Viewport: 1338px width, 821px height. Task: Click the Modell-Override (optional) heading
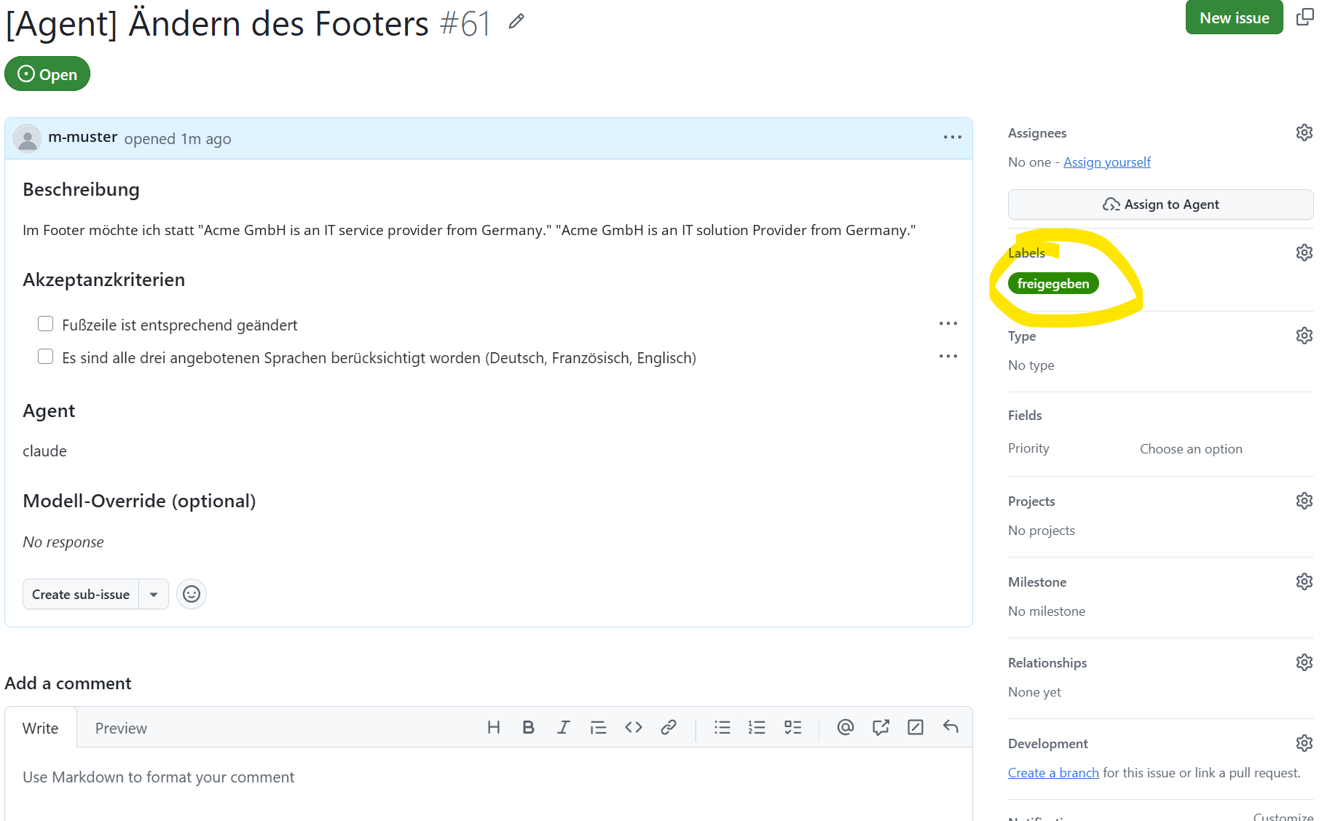[139, 501]
